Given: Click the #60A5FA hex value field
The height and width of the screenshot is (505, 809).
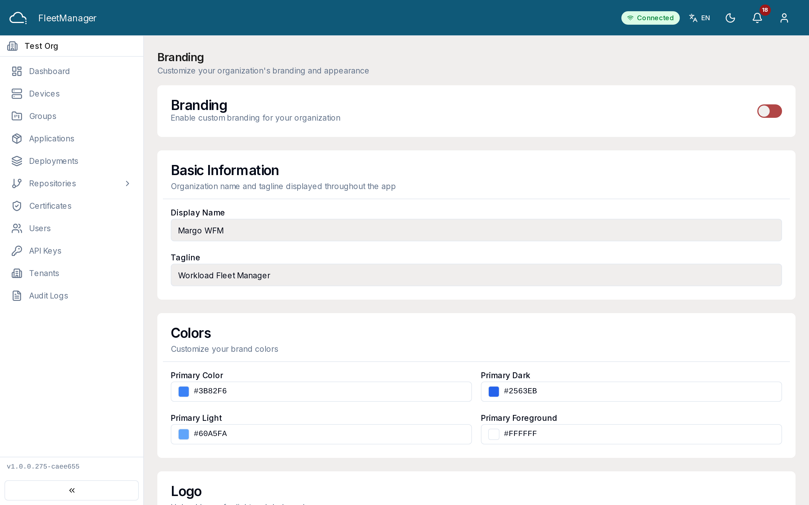Looking at the screenshot, I should pos(321,434).
